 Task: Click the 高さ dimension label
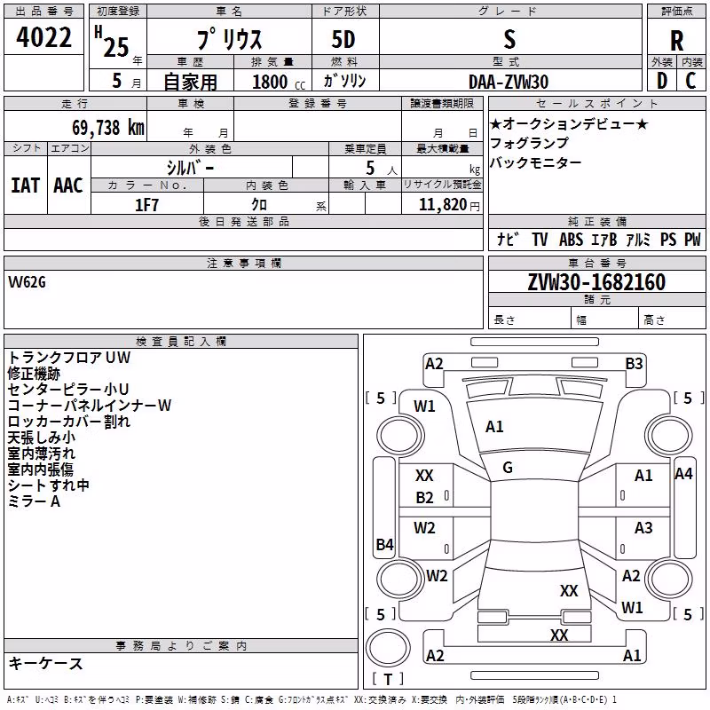coord(654,319)
